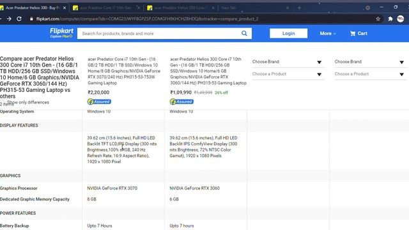
Task: Click the ₹1,09,990 price
Action: (181, 92)
